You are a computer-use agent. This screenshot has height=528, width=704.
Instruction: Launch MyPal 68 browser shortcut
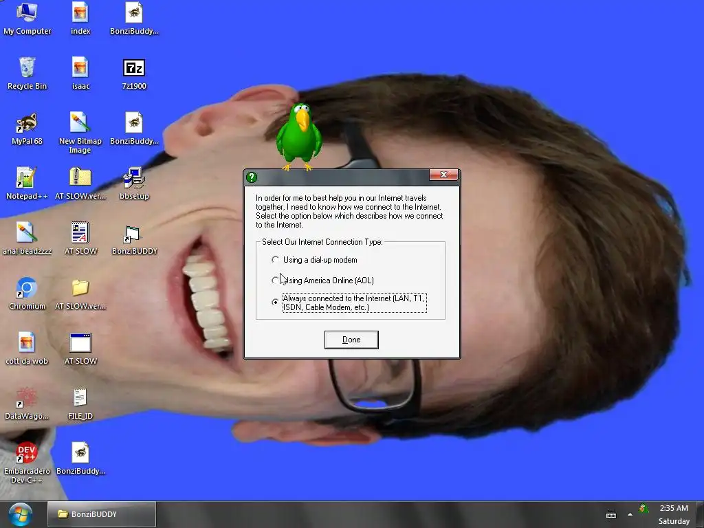pyautogui.click(x=27, y=129)
